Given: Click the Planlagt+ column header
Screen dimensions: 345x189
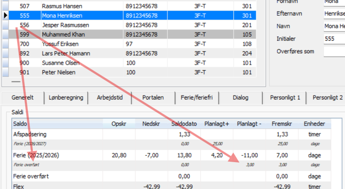Looking at the screenshot, I should 217,124.
